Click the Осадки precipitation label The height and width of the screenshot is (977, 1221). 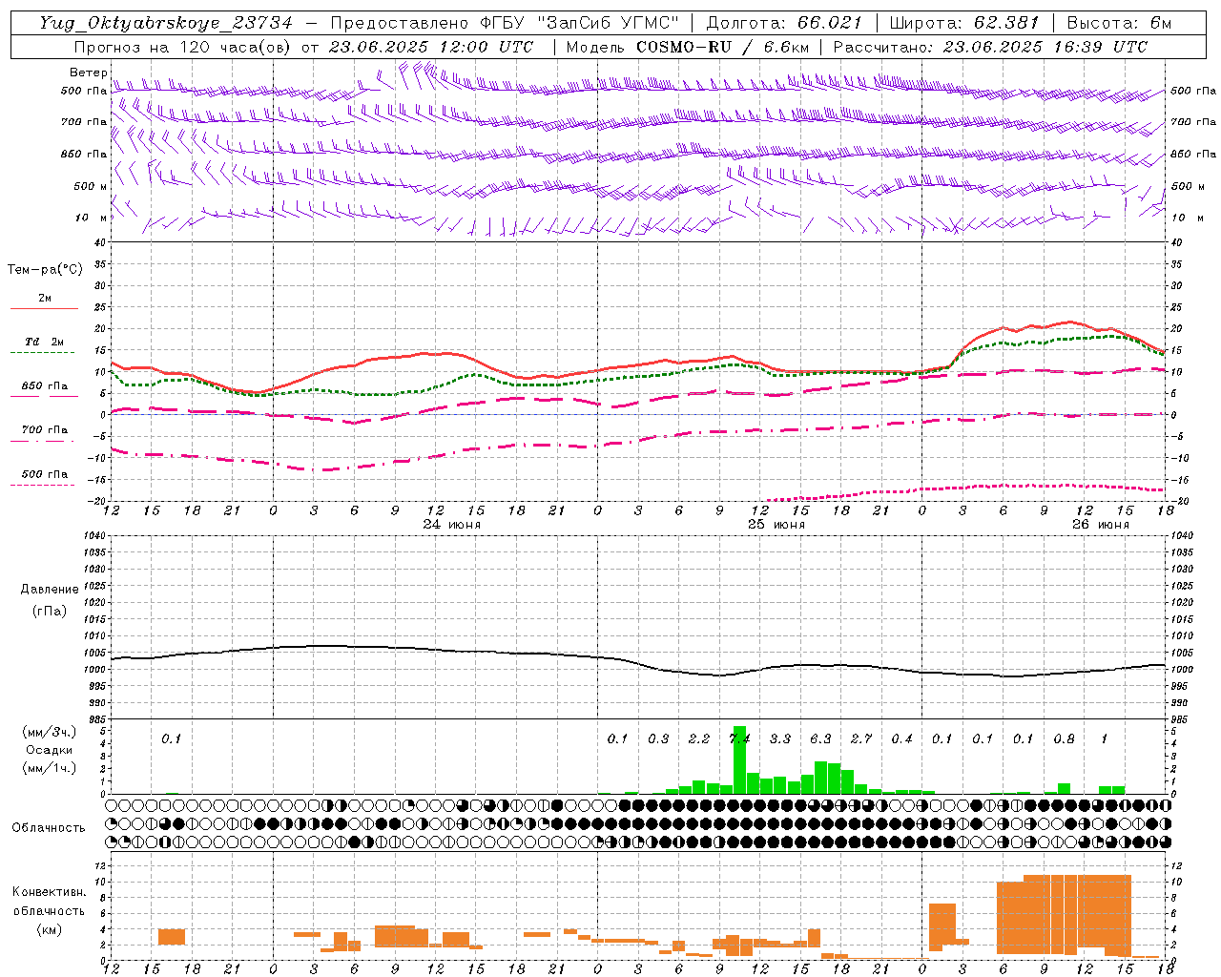(x=50, y=750)
